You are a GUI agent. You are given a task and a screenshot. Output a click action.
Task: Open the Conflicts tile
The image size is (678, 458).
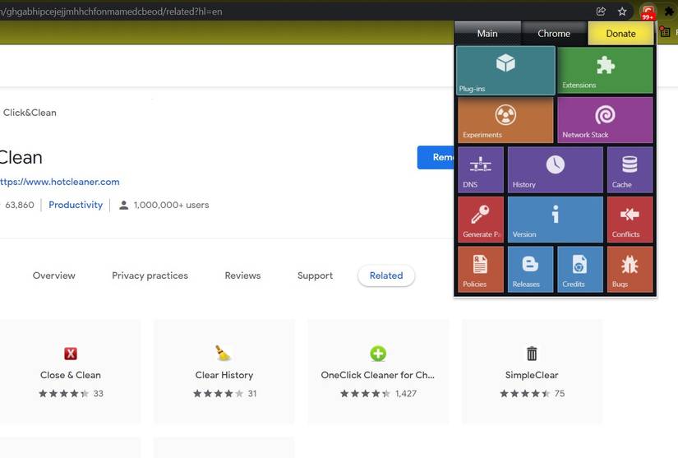(630, 220)
